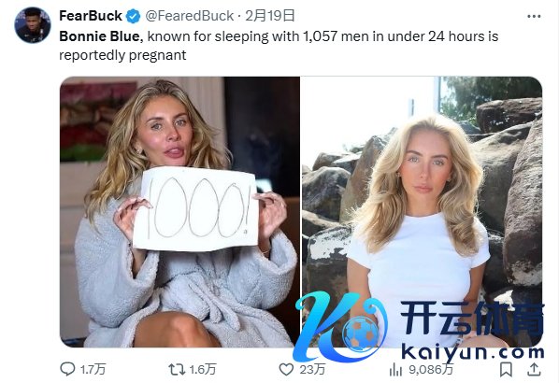Image resolution: width=559 pixels, height=383 pixels.
Task: Click the Bonnie Blue bold text
Action: [x=99, y=36]
